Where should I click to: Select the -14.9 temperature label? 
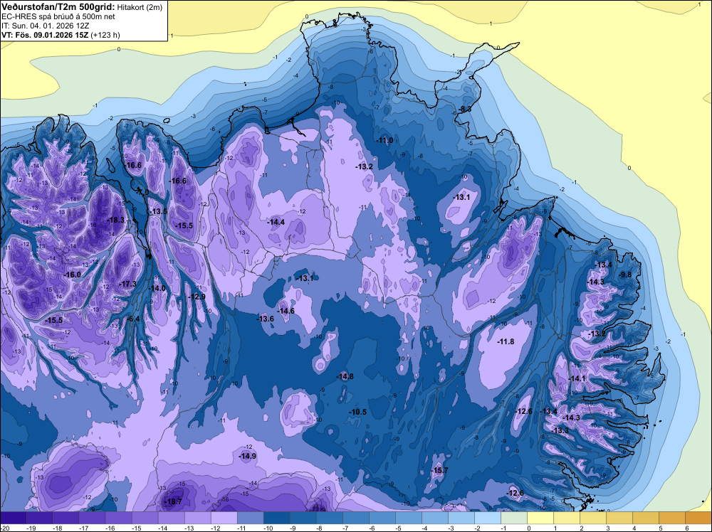(248, 457)
